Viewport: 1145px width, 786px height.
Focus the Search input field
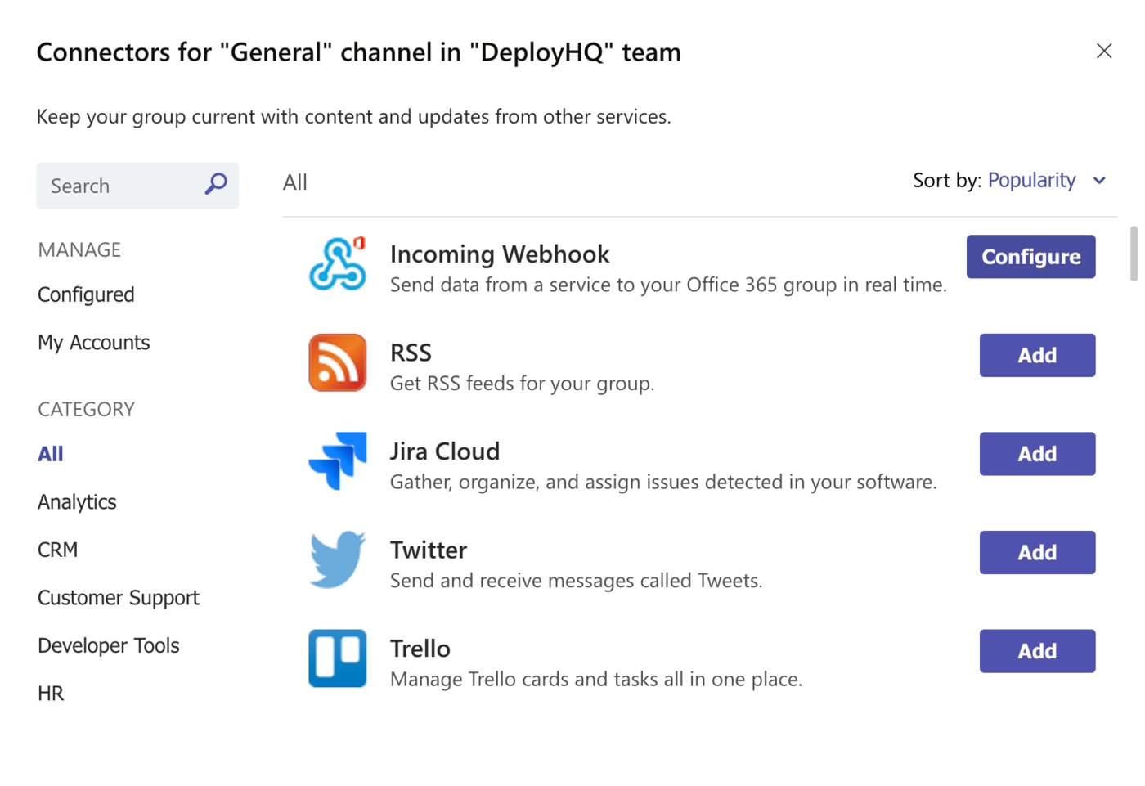[137, 186]
